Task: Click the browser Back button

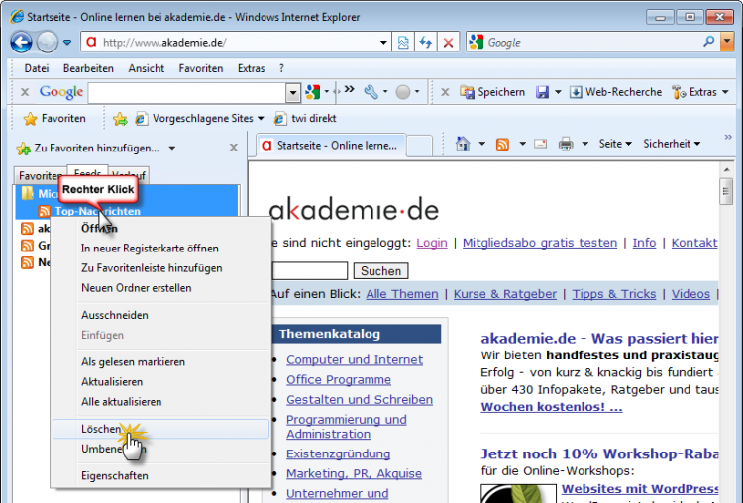Action: (x=22, y=43)
